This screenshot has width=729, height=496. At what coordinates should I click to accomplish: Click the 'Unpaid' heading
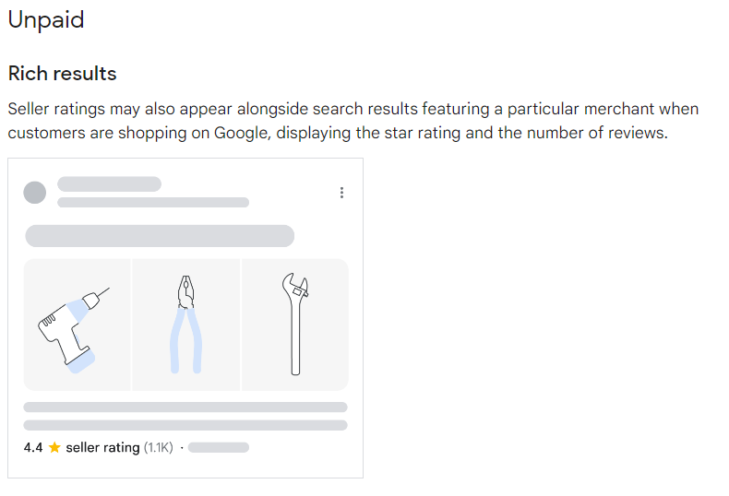(46, 20)
